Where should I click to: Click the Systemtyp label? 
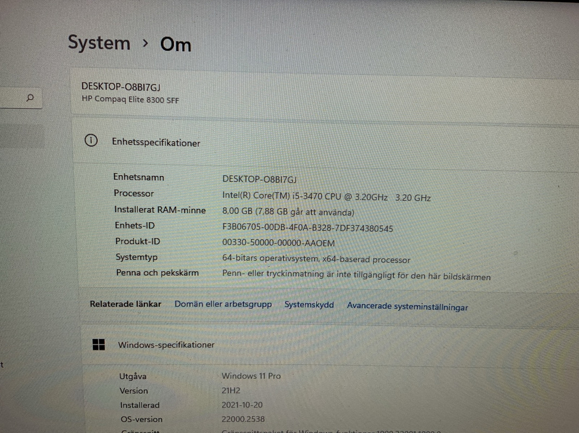coord(137,257)
